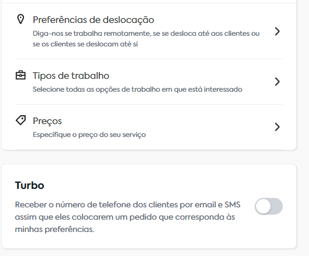Open the Preferências de deslocação title
Viewport: 309px width, 256px height.
click(93, 20)
